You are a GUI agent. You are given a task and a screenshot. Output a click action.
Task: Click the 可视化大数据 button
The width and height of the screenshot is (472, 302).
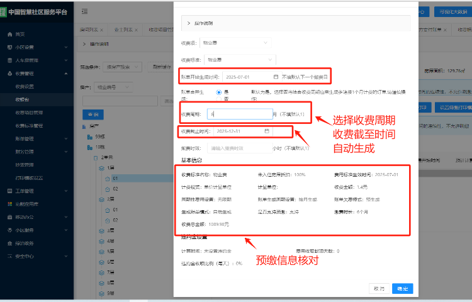(x=453, y=12)
